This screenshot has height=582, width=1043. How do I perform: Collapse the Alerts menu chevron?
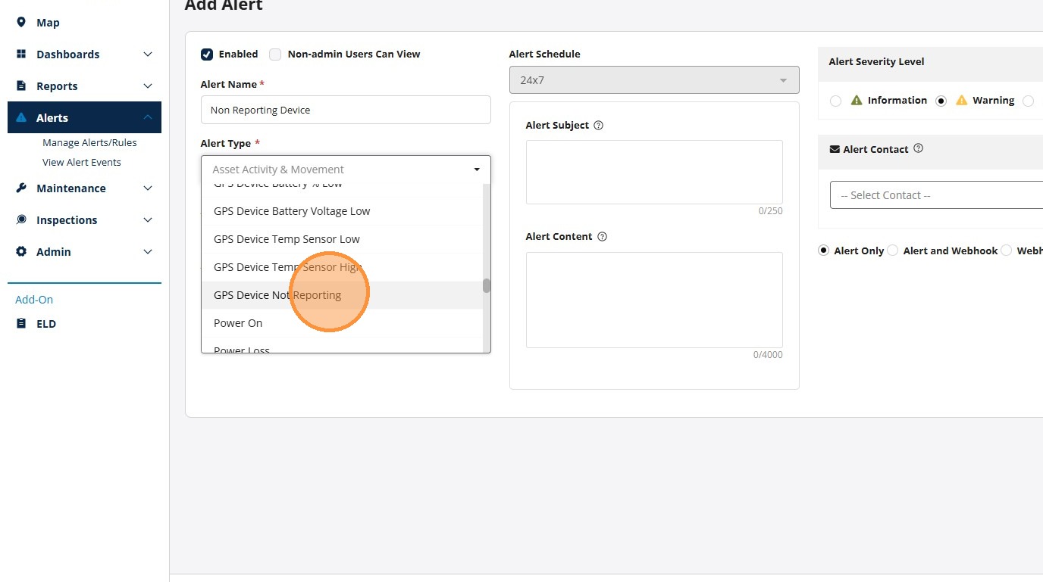[x=148, y=117]
